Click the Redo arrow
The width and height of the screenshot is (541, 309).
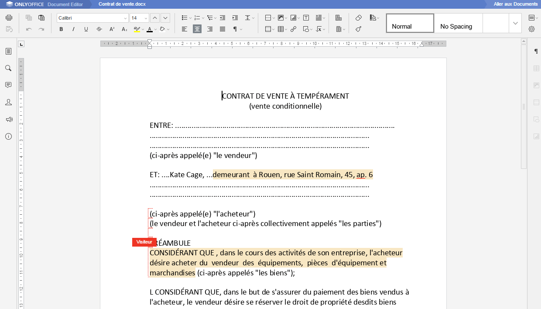(41, 29)
